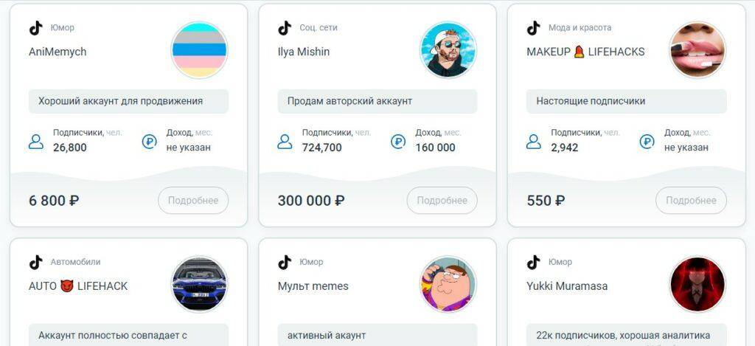Click TikTok icon on MAKEUP LIFEHACKS card
This screenshot has width=755, height=346.
point(534,28)
